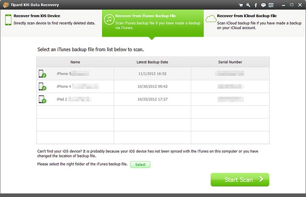Click the iPhone 4 backup device icon

(42, 87)
